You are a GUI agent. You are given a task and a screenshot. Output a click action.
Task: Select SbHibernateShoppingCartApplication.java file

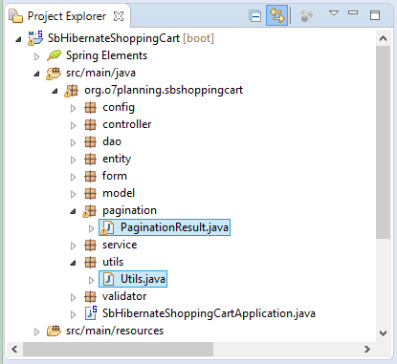(x=200, y=313)
